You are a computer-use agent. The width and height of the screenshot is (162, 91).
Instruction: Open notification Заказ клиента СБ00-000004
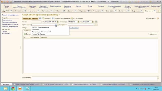27,84
